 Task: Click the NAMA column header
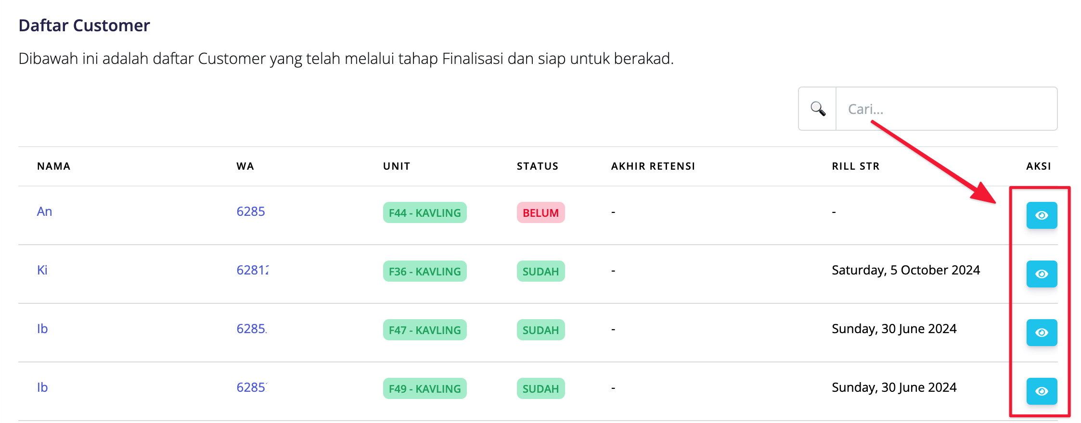[x=54, y=166]
